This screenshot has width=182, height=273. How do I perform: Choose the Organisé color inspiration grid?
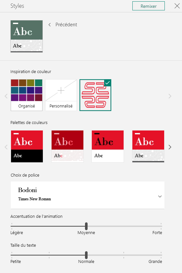[27, 95]
